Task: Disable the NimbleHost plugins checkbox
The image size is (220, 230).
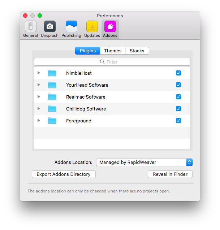Action: pos(178,73)
